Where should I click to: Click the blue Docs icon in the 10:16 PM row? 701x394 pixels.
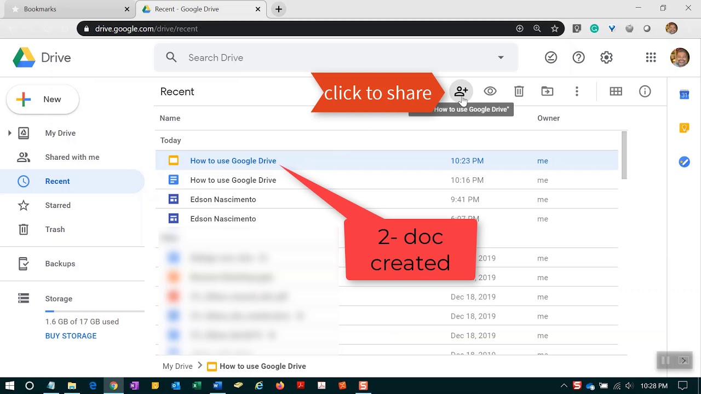tap(174, 180)
